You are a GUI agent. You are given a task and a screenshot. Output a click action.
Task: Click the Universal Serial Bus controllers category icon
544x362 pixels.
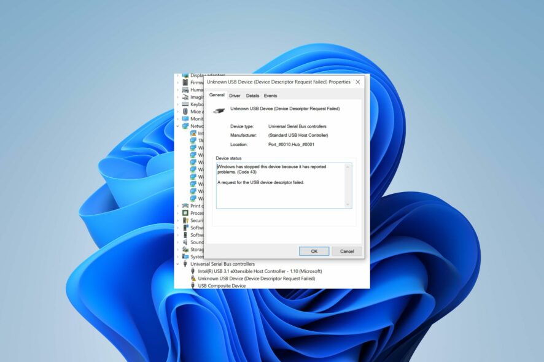[x=185, y=264]
